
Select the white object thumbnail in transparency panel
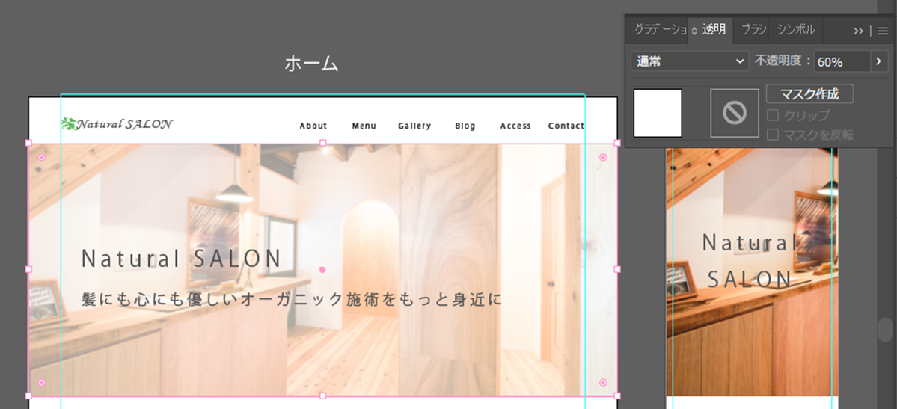(658, 113)
